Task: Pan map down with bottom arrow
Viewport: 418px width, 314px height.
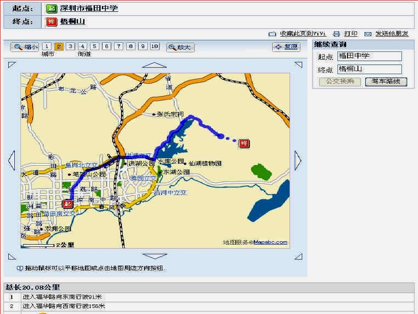Action: [154, 256]
